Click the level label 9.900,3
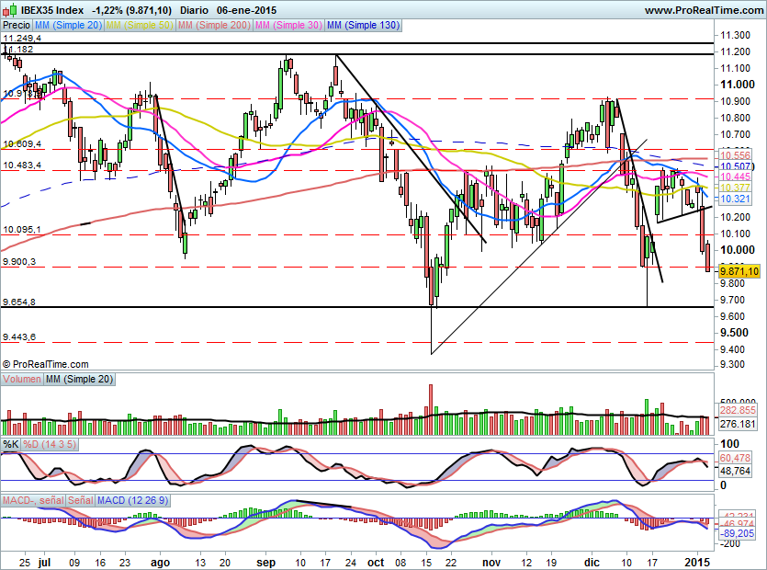 click(19, 262)
